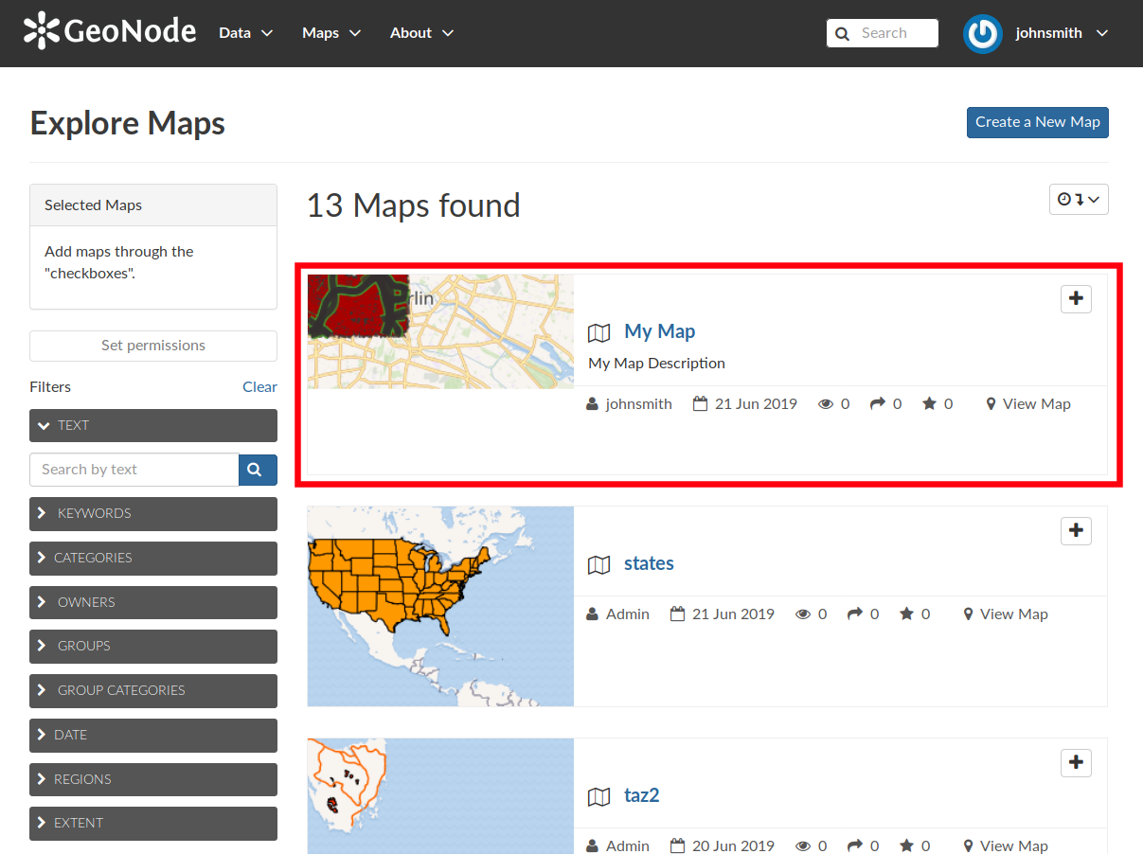Expand the EXTENT filter
The height and width of the screenshot is (854, 1143).
153,824
